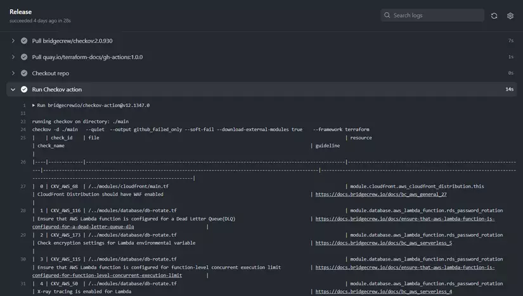Click success checkmark beside Run Checkov action
523x296 pixels.
[x=24, y=89]
